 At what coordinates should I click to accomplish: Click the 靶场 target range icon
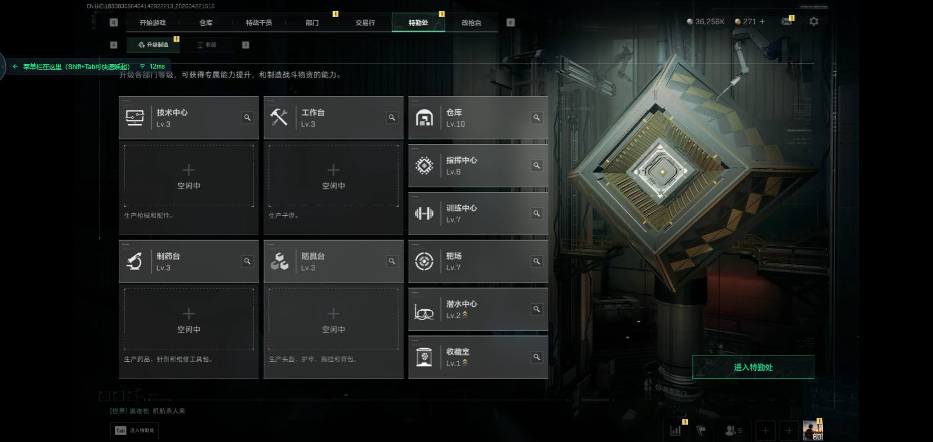424,262
